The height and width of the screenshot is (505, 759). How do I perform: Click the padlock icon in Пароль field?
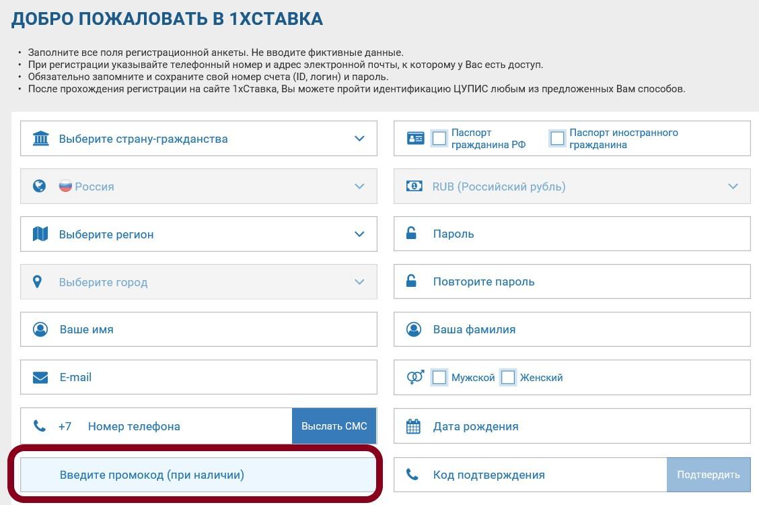click(412, 233)
